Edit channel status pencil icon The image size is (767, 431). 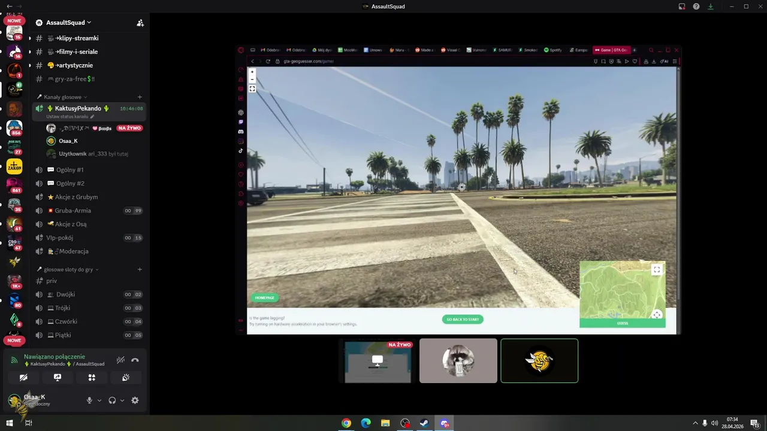92,117
